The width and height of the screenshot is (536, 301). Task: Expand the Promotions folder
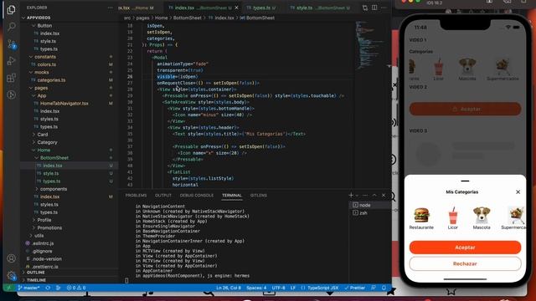point(49,227)
